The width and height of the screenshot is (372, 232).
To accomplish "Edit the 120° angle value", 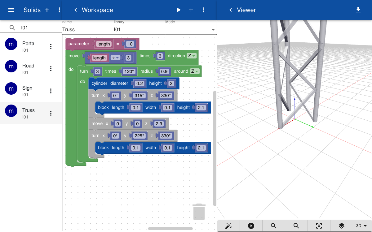I will pyautogui.click(x=129, y=71).
